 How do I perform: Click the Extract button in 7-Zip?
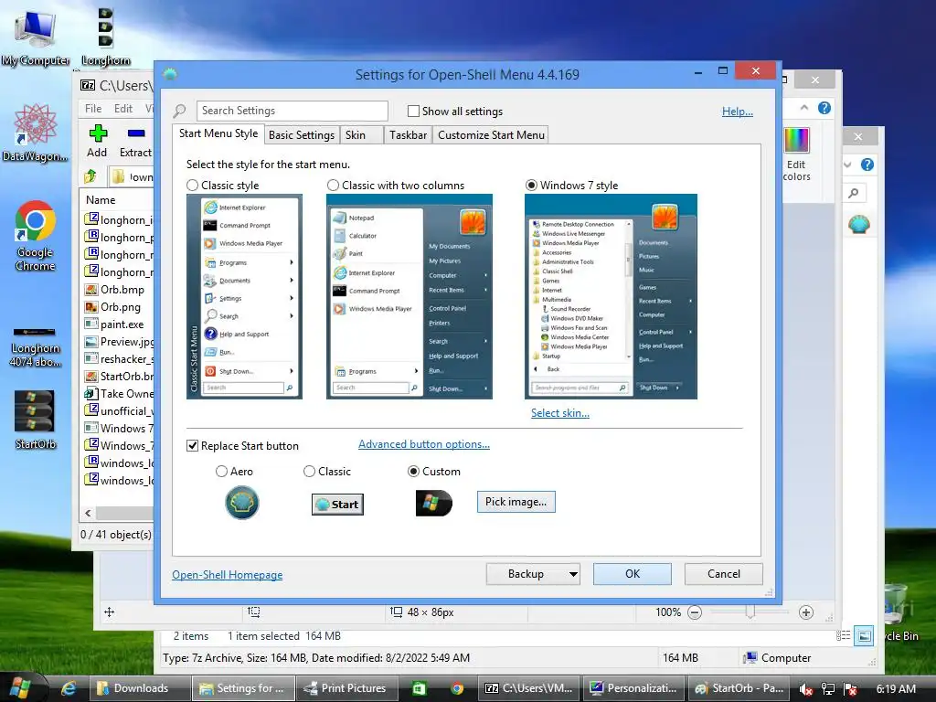pyautogui.click(x=136, y=142)
